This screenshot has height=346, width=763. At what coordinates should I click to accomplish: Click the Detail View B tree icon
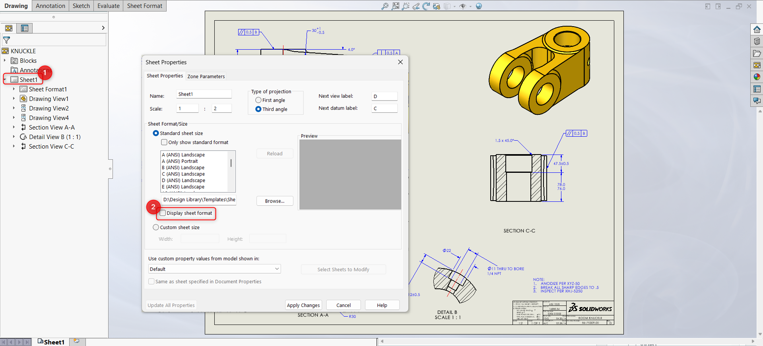tap(23, 137)
